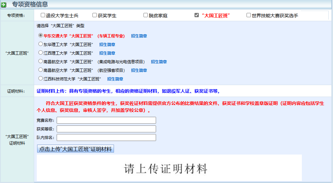333x183 pixels.
Task: Click the 证明材料: row label
Action: coord(16,91)
